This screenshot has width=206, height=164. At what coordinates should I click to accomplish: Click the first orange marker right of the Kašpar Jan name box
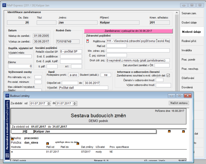point(169,131)
